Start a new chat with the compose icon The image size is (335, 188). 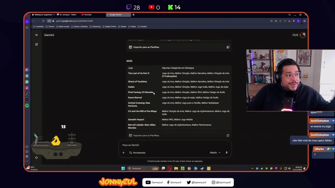click(36, 44)
